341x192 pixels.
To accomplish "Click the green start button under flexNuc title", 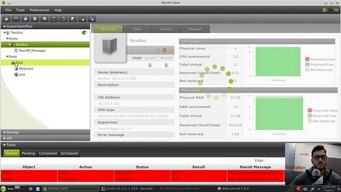I will (x=158, y=50).
